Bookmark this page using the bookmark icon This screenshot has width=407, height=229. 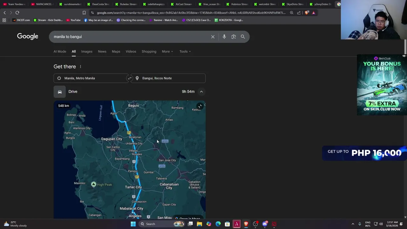pyautogui.click(x=84, y=13)
